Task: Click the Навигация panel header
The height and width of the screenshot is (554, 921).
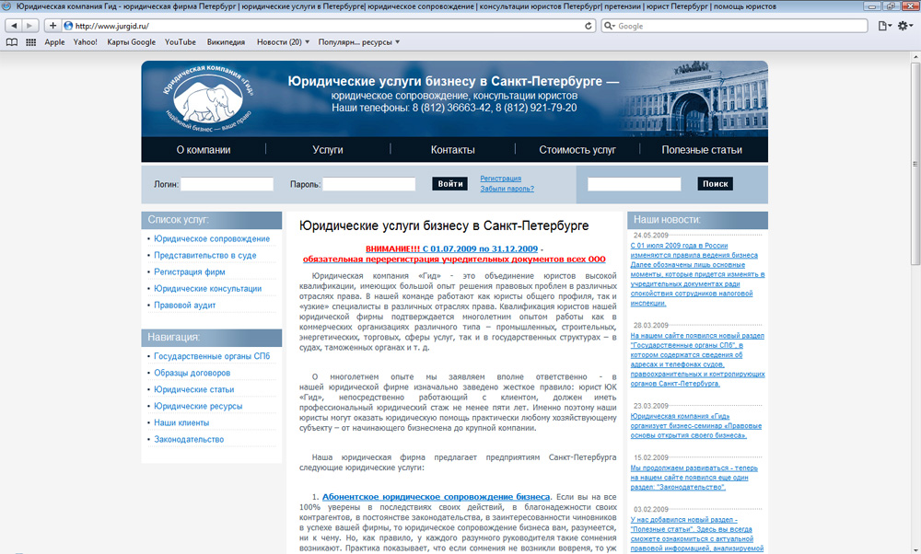Action: click(x=212, y=338)
